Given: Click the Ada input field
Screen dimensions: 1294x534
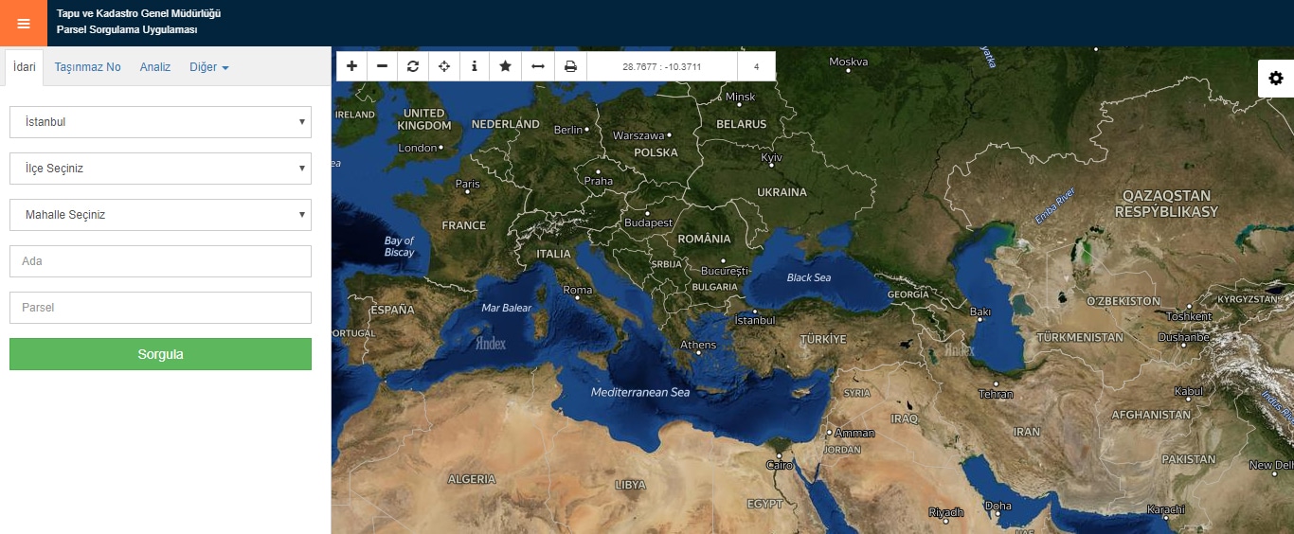Looking at the screenshot, I should [160, 261].
